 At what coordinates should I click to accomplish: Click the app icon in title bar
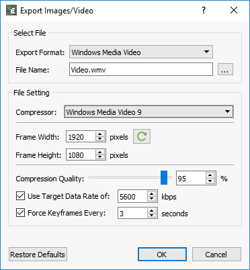[x=11, y=10]
